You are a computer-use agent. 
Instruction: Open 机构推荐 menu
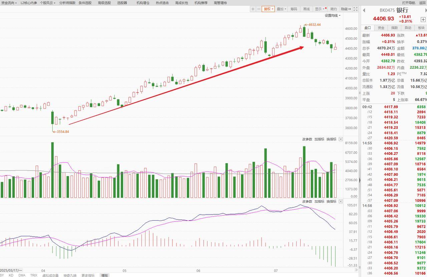[x=201, y=3]
